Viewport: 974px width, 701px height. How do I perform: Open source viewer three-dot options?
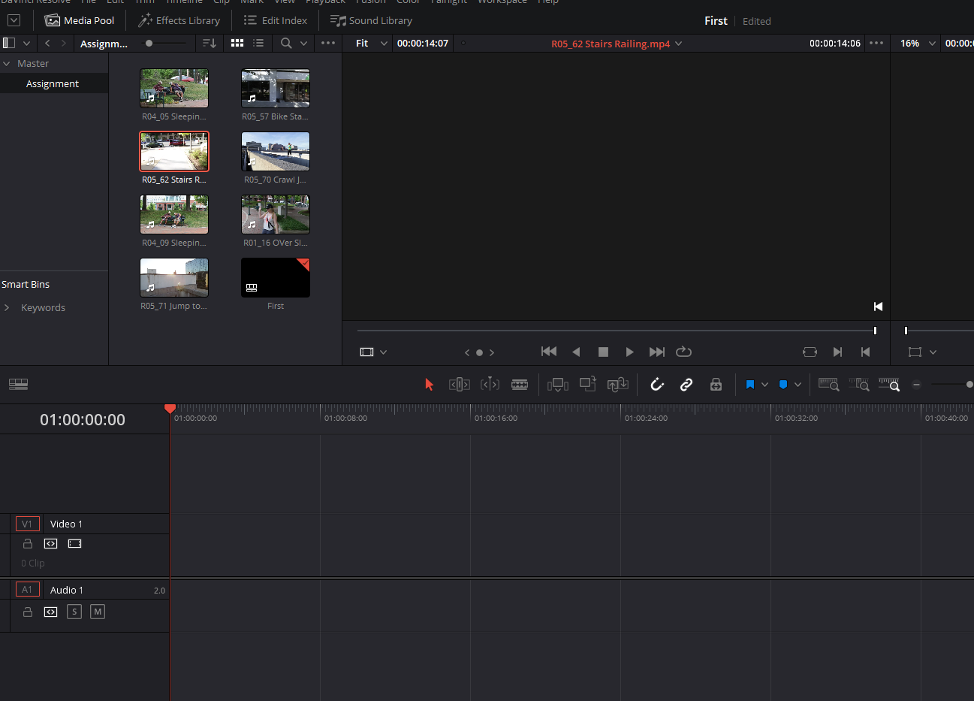click(x=876, y=43)
